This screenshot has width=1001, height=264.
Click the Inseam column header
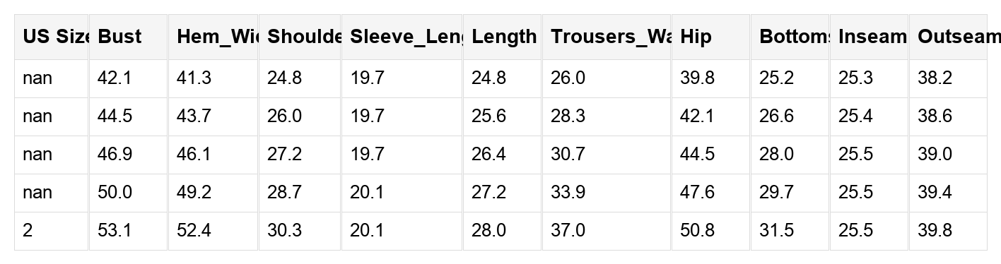coord(870,37)
